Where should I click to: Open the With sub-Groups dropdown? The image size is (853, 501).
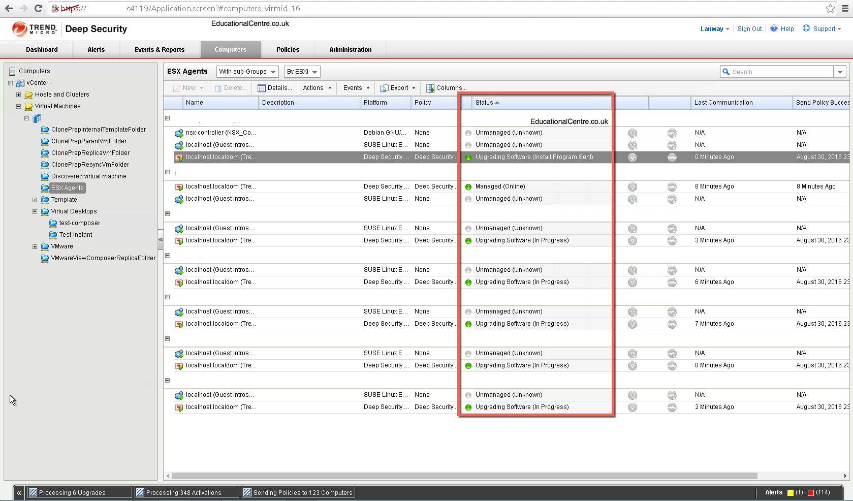click(x=247, y=72)
